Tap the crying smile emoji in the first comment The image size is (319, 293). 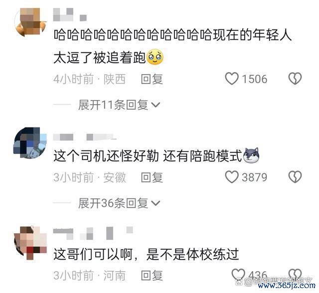click(155, 57)
